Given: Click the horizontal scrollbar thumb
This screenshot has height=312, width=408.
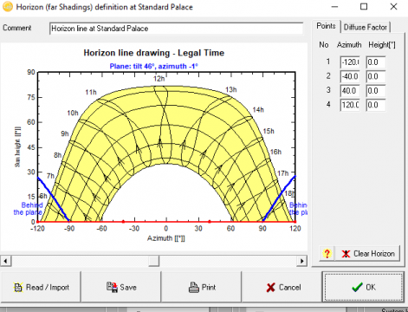Looking at the screenshot, I should click(154, 261).
